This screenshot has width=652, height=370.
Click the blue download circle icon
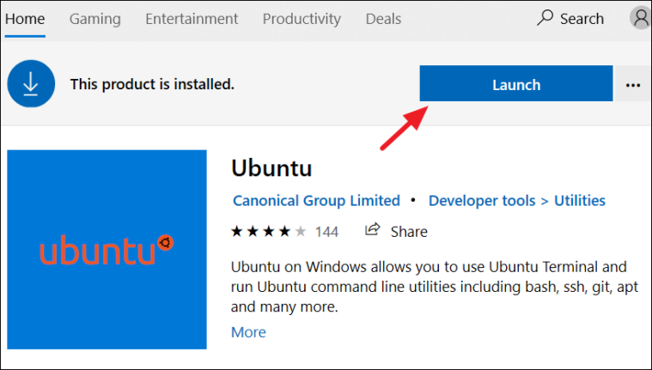pyautogui.click(x=31, y=84)
